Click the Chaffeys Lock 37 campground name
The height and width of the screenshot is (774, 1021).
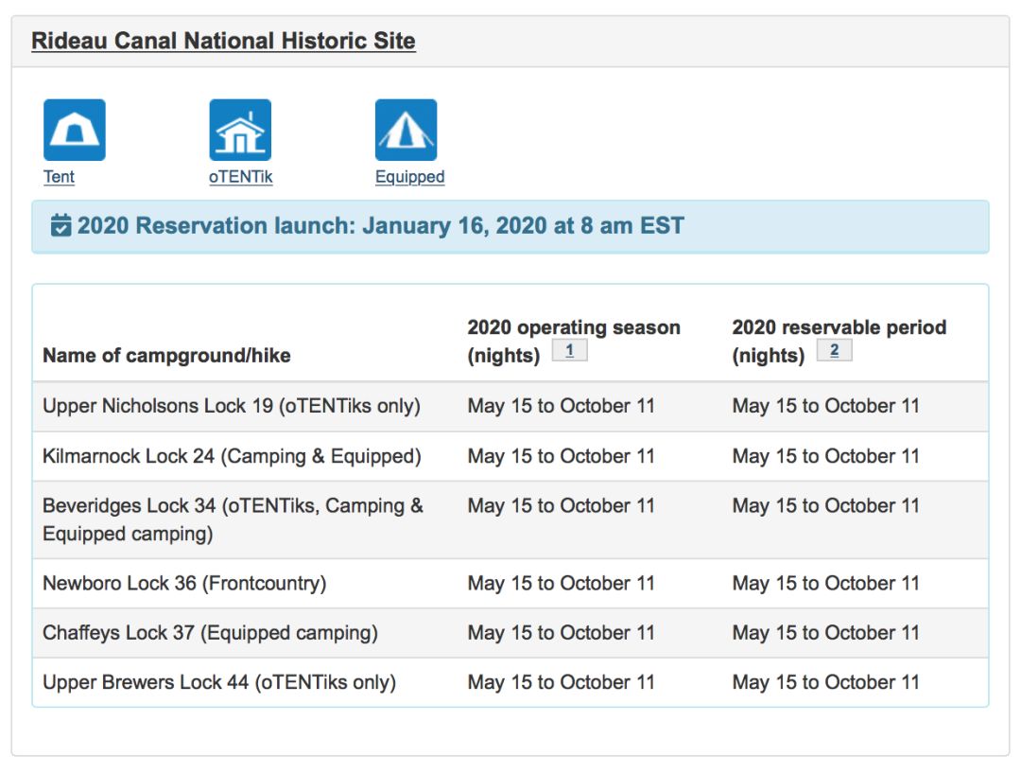point(210,632)
